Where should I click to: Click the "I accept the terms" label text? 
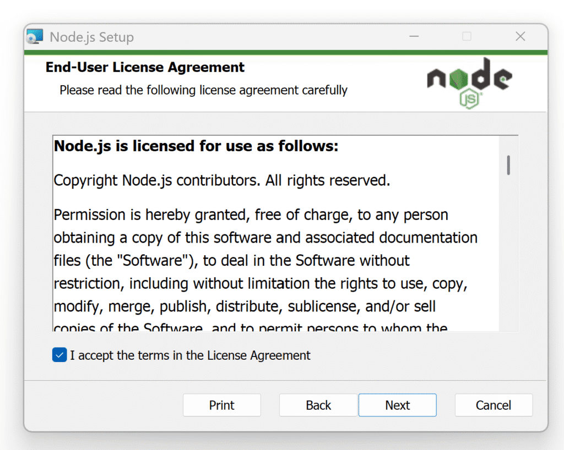click(190, 355)
